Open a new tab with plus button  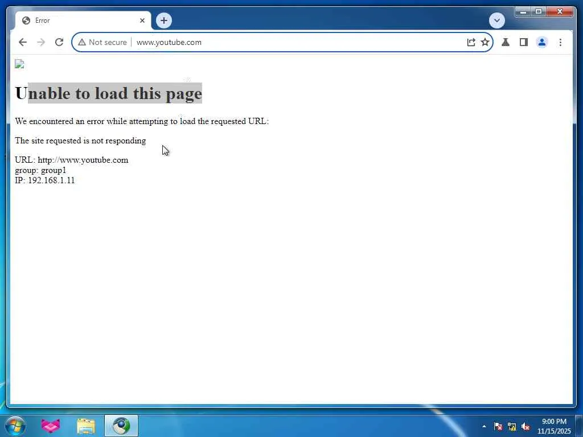(x=164, y=20)
